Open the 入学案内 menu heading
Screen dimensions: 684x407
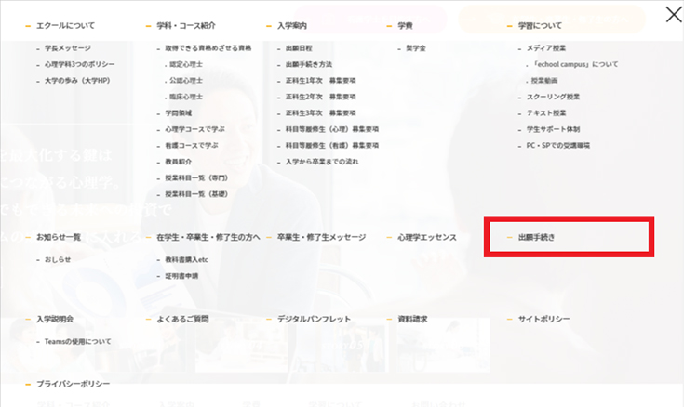click(292, 26)
